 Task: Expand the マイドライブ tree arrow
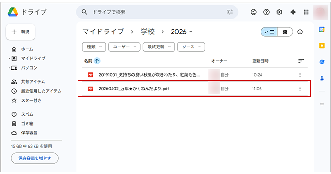coord(9,59)
